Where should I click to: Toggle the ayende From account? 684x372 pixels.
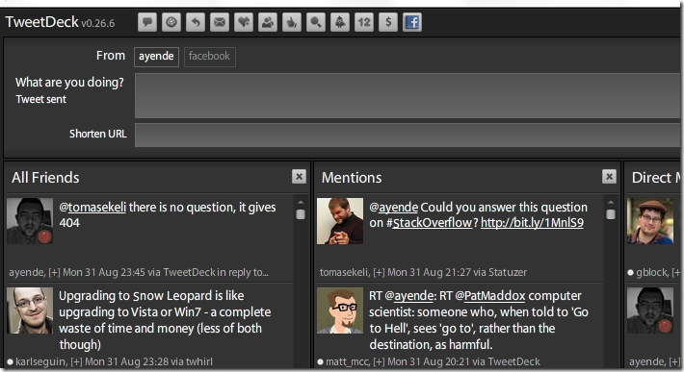tap(156, 57)
